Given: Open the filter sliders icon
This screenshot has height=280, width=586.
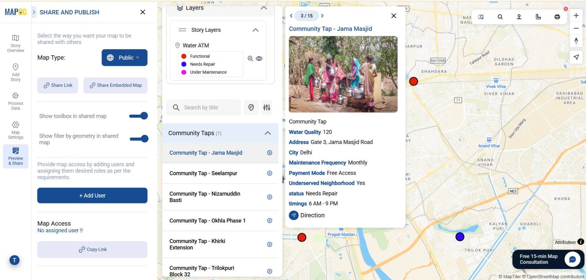Looking at the screenshot, I should pyautogui.click(x=267, y=107).
